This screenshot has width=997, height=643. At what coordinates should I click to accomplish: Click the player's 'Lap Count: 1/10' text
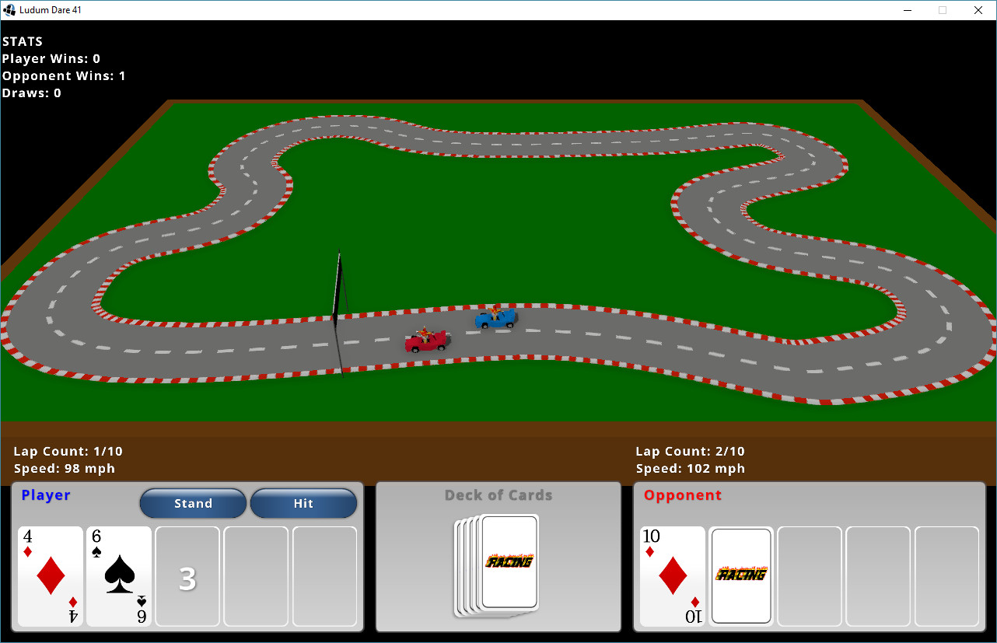click(x=68, y=451)
